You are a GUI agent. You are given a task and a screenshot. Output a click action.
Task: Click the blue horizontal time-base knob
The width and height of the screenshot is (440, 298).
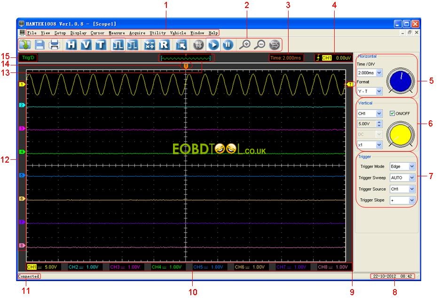[401, 81]
